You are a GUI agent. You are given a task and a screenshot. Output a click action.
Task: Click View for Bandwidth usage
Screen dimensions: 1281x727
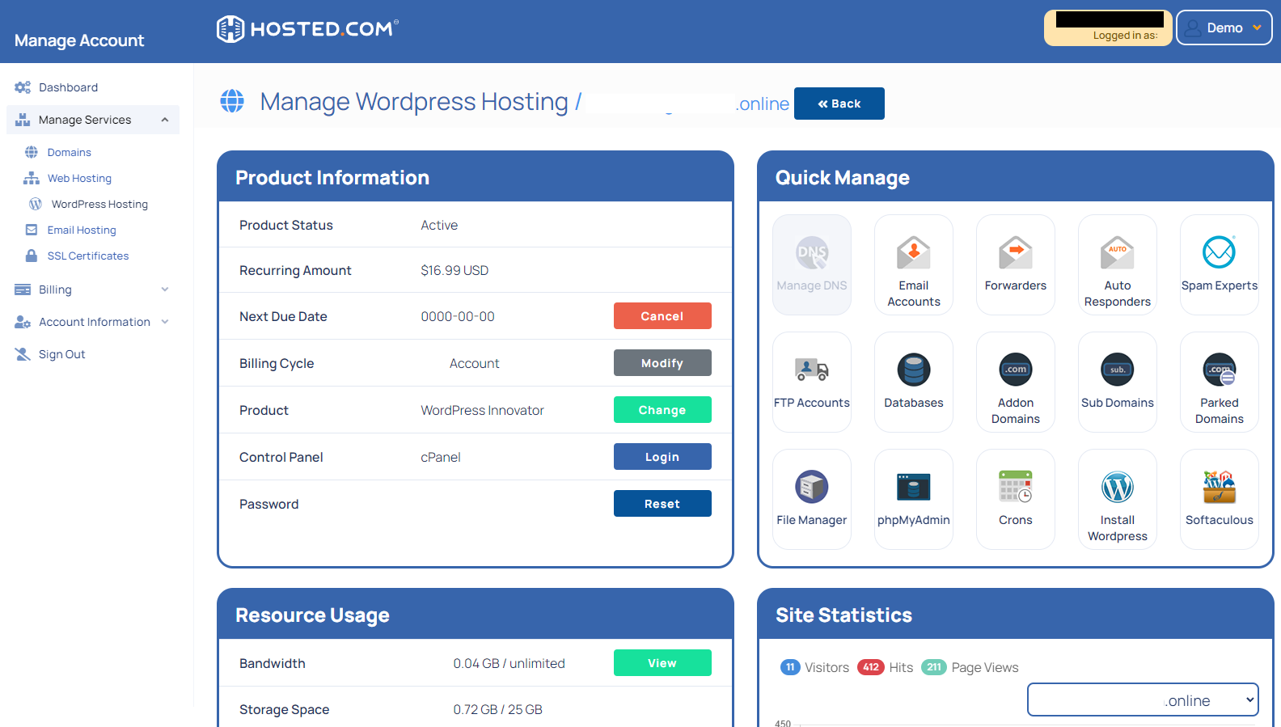662,663
